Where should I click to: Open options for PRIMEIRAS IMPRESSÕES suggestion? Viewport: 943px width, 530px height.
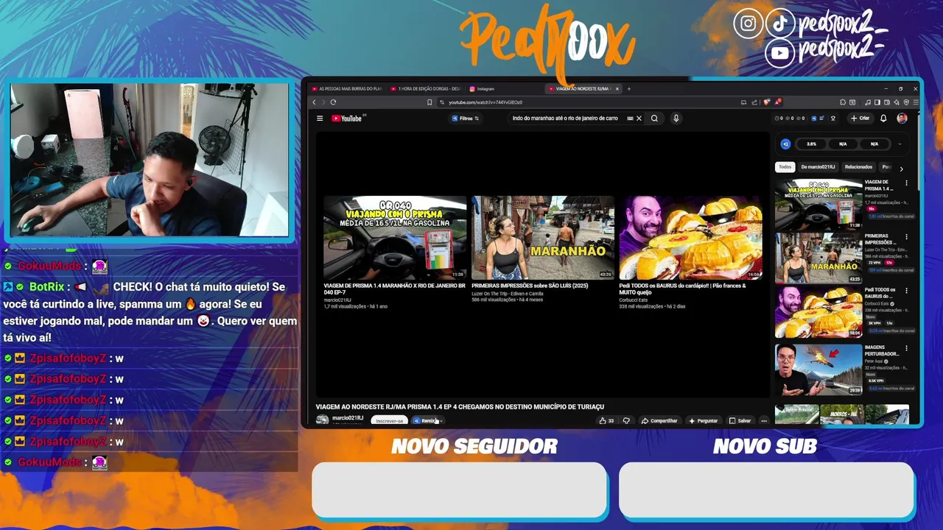tap(906, 237)
